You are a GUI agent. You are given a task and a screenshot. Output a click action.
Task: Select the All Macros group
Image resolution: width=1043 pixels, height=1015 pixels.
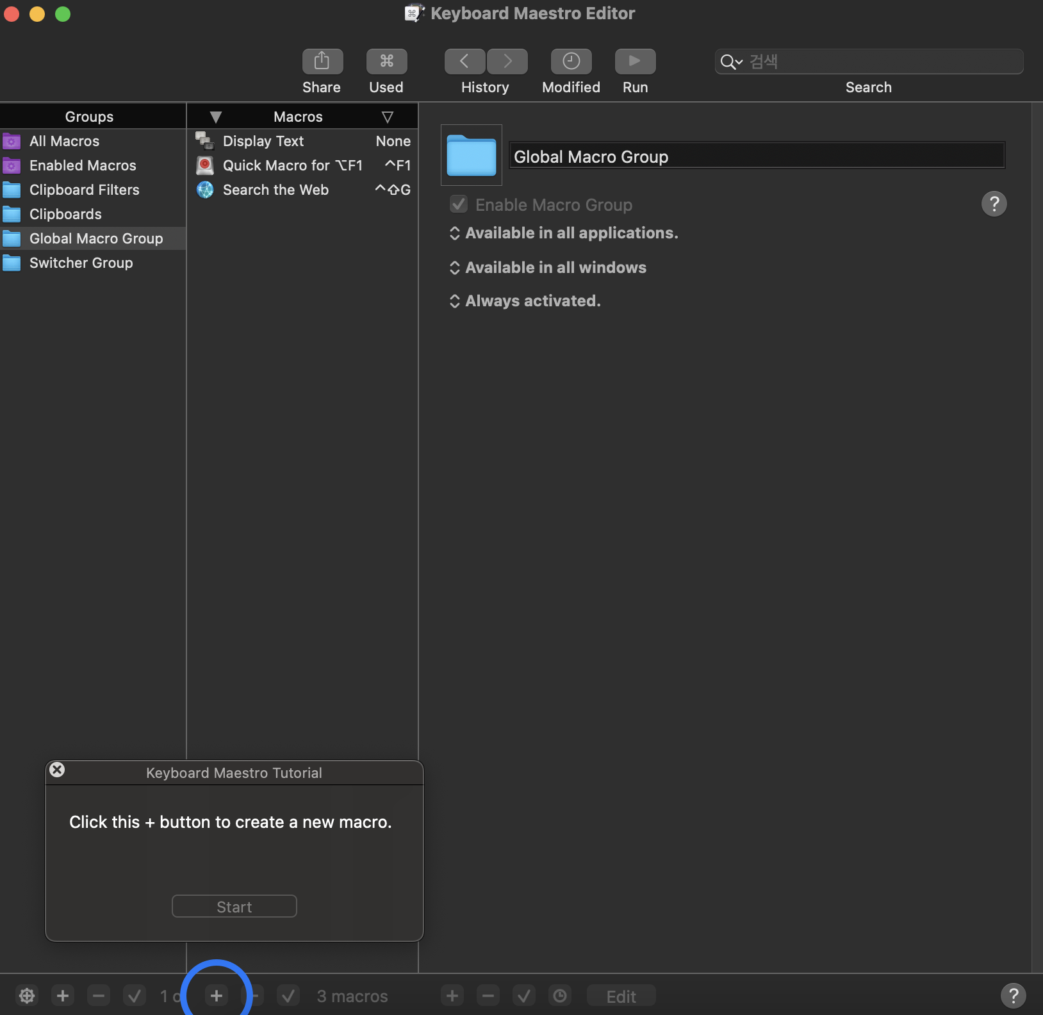tap(93, 141)
